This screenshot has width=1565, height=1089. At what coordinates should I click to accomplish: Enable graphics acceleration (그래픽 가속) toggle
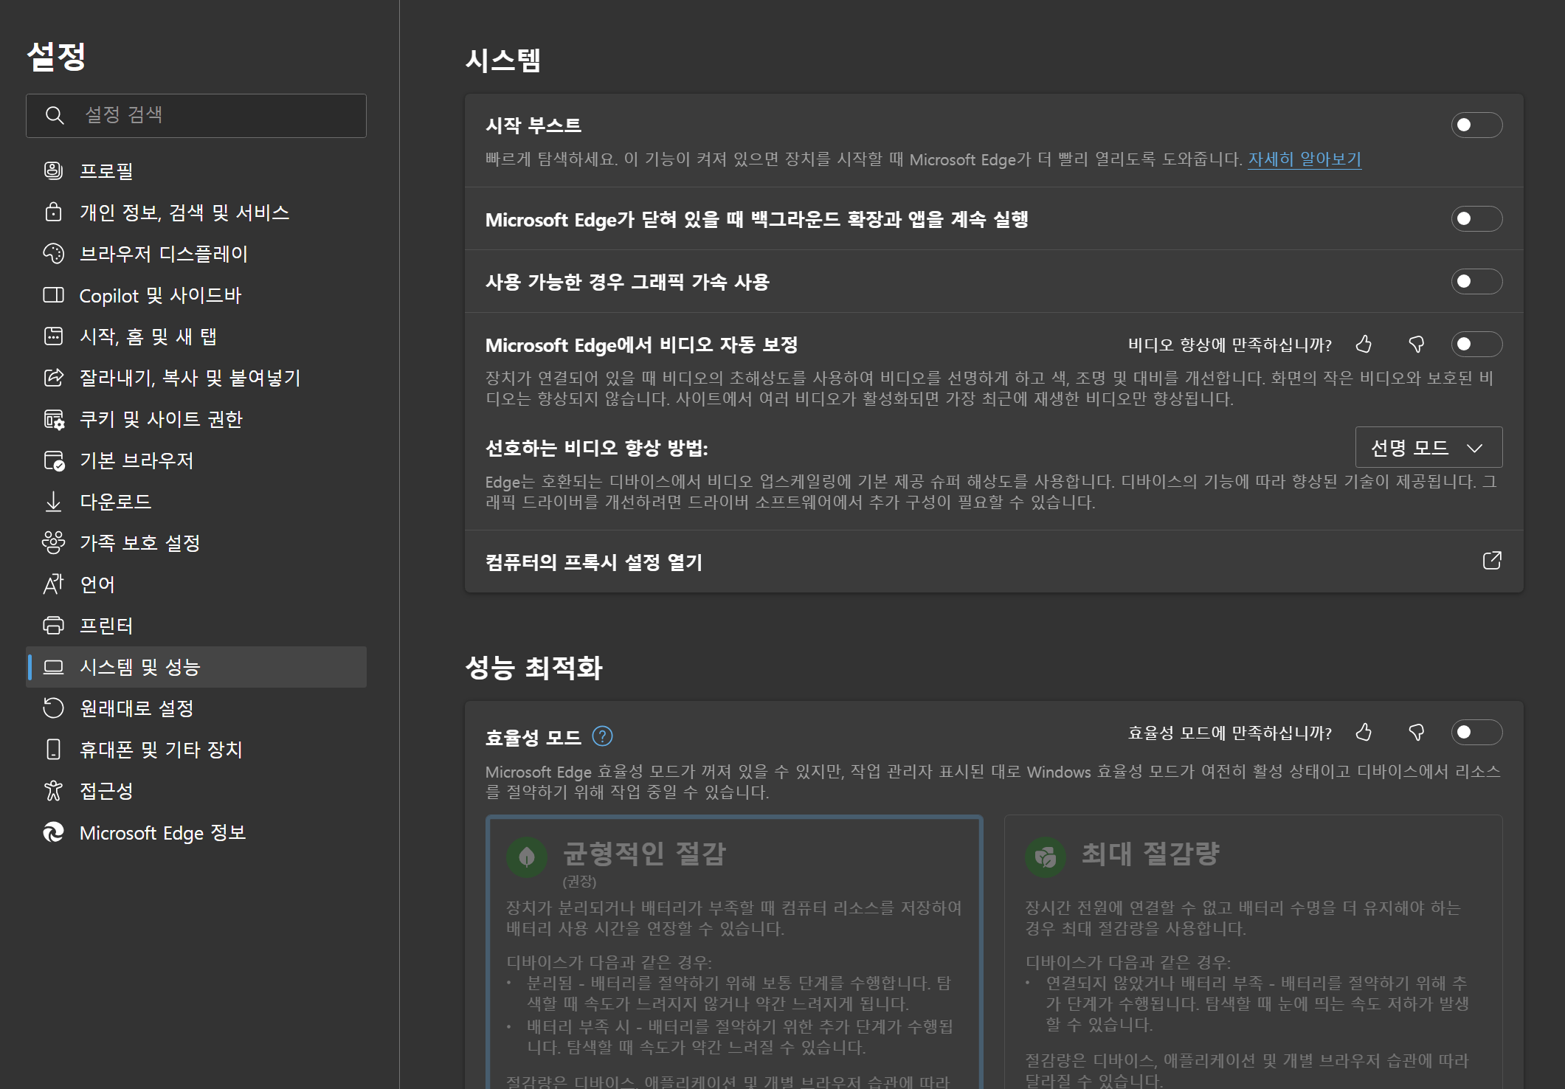coord(1476,281)
